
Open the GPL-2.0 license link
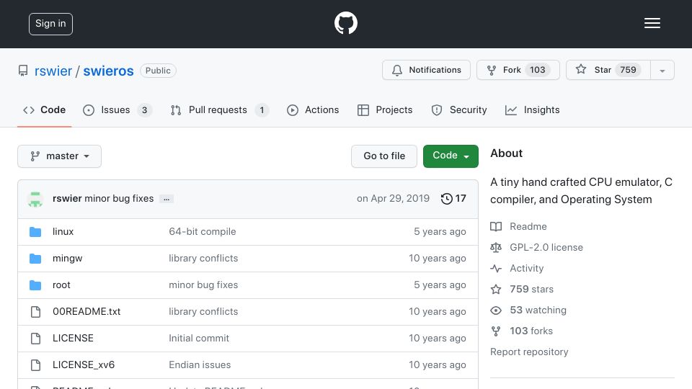[546, 247]
